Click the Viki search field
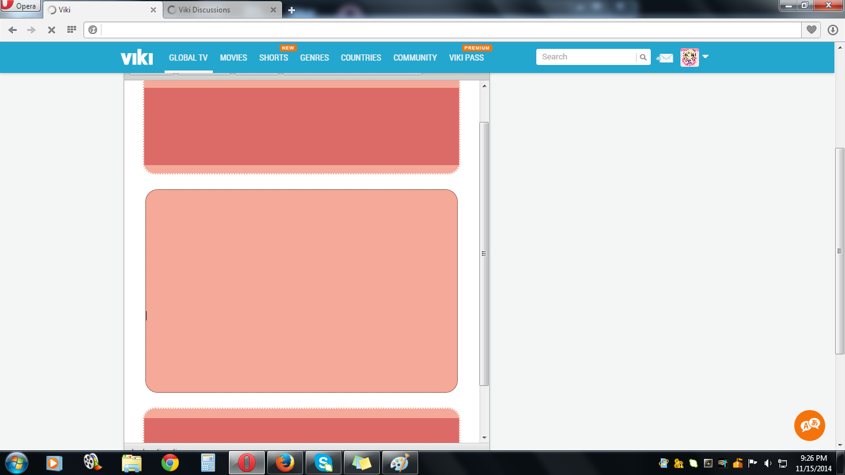 (586, 57)
